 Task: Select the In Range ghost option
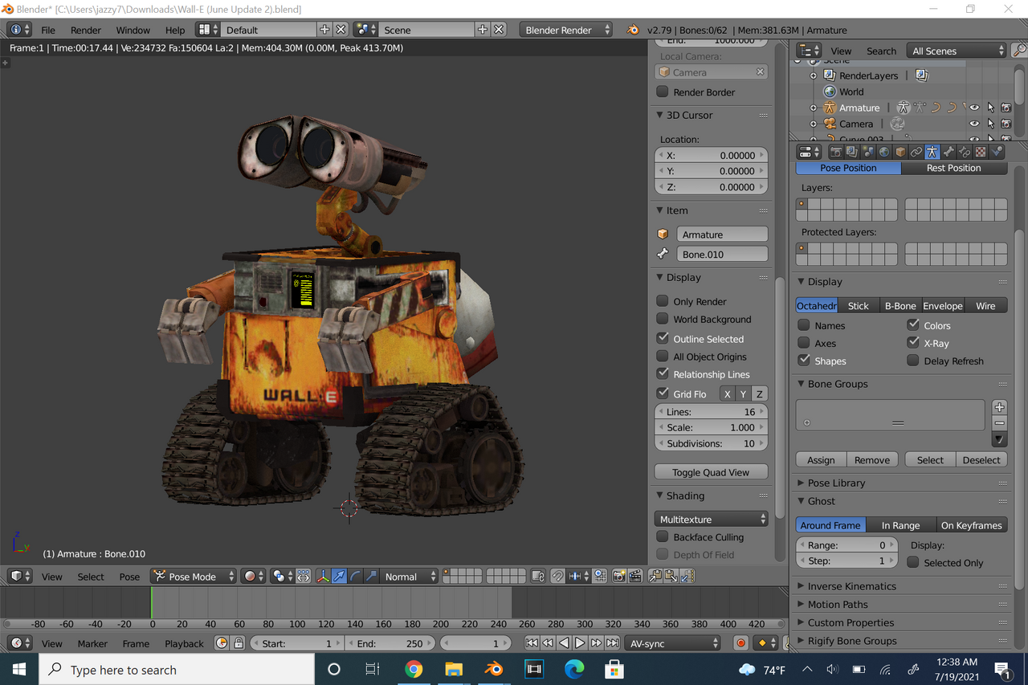[900, 525]
